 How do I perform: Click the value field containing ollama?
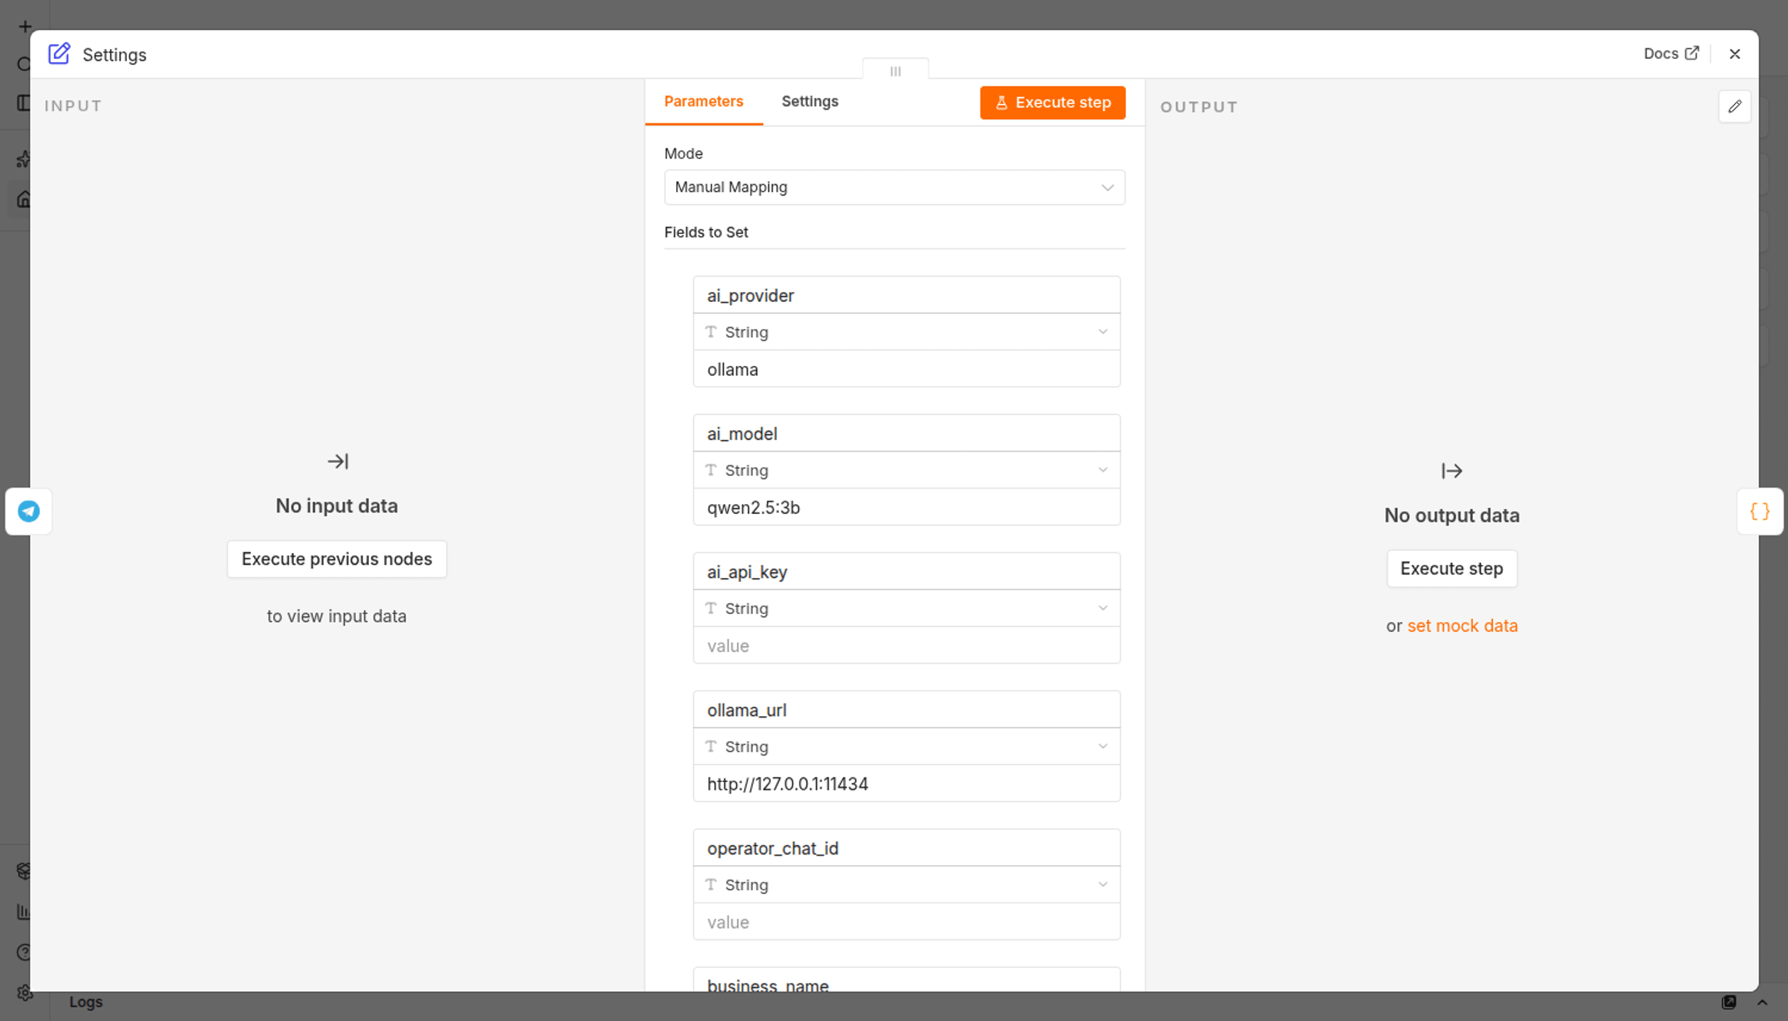pos(906,369)
